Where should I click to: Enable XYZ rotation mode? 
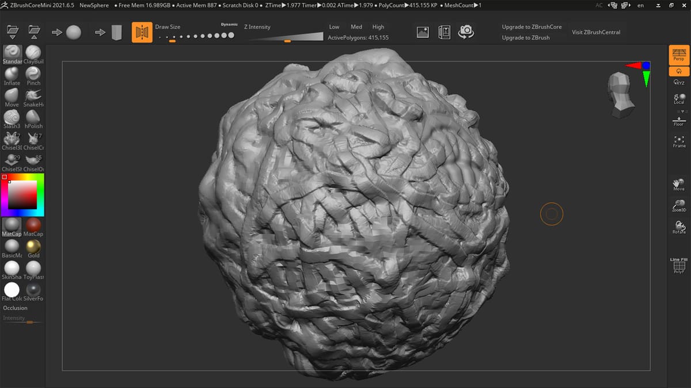pos(679,83)
